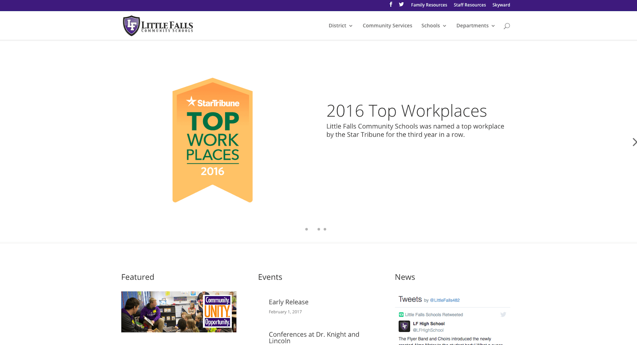This screenshot has width=637, height=345.
Task: Expand the District dropdown menu
Action: coord(340,26)
